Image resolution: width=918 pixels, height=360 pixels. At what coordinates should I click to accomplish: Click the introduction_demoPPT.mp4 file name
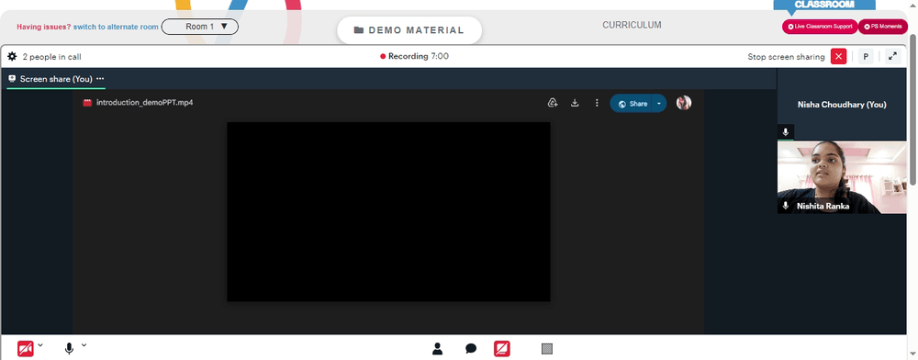(x=145, y=103)
